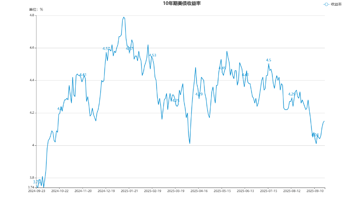Viewport: 361px width, 203px height.
Task: Click the 3.74 minimum axis label
Action: tap(31, 187)
